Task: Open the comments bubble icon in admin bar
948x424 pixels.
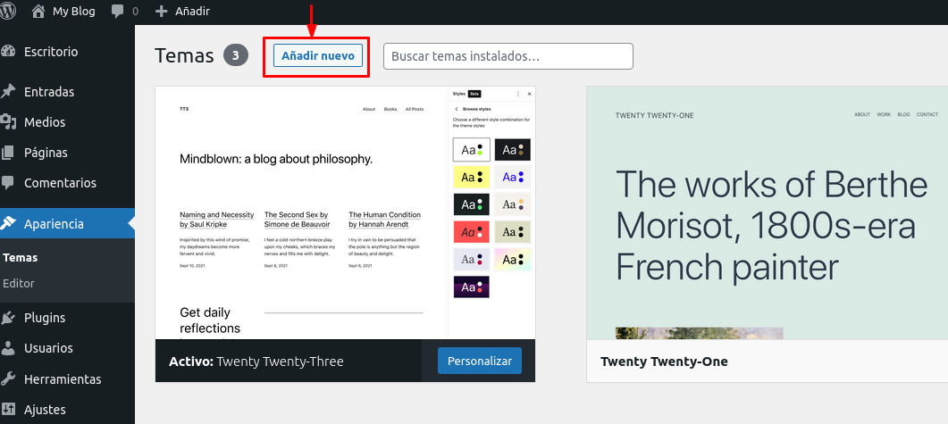Action: tap(118, 12)
